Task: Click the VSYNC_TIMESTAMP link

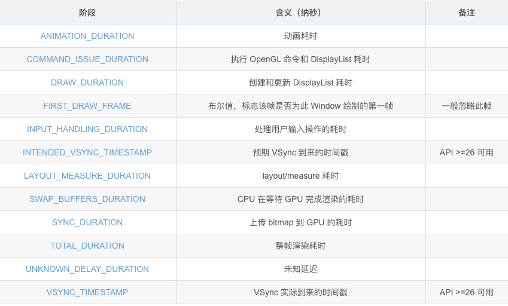Action: [x=87, y=292]
